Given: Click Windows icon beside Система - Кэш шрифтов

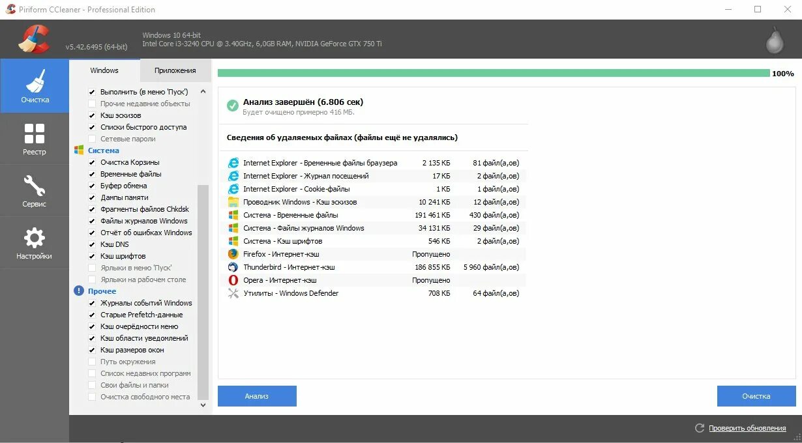Looking at the screenshot, I should pos(233,241).
